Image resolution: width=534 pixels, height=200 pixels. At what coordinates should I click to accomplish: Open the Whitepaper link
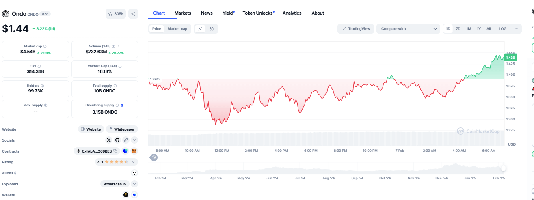(x=122, y=129)
